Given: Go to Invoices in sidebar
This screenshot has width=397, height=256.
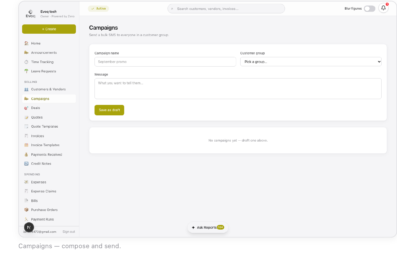Looking at the screenshot, I should 49,136.
